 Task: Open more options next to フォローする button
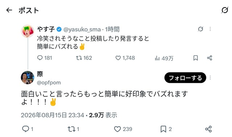[210, 78]
